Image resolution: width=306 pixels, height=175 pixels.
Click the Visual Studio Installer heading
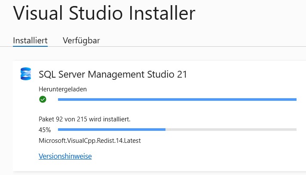104,13
